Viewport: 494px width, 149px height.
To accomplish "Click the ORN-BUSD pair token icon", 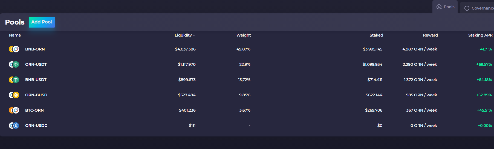I will pos(14,95).
